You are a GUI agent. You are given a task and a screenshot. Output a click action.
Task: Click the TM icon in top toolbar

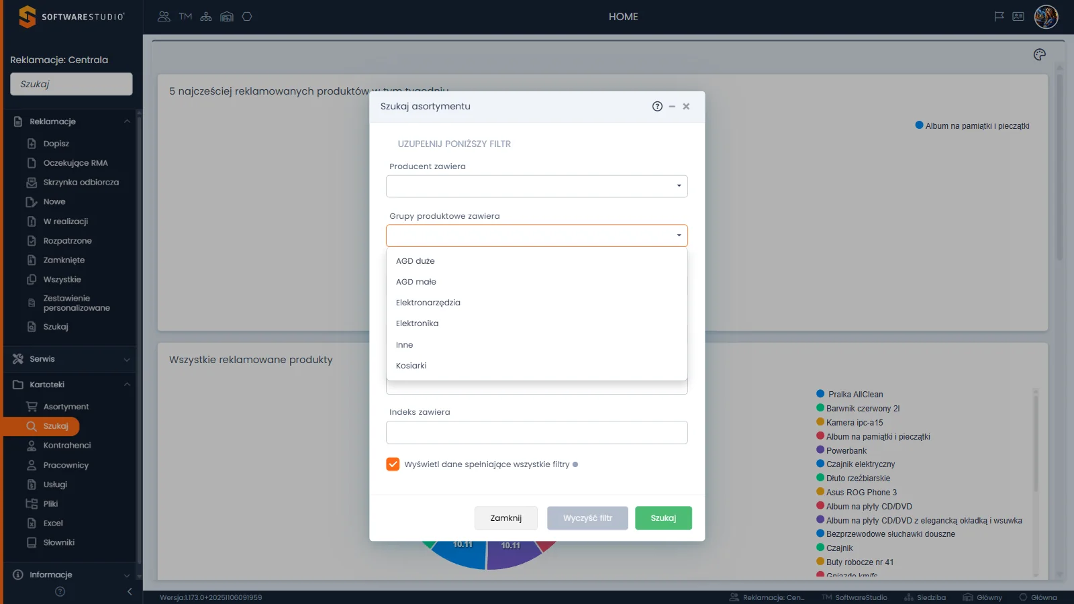point(185,17)
